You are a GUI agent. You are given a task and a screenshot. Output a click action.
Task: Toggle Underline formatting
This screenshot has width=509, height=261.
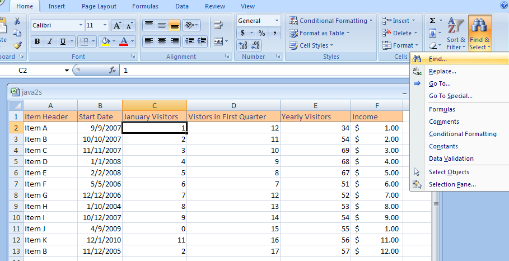(x=63, y=41)
